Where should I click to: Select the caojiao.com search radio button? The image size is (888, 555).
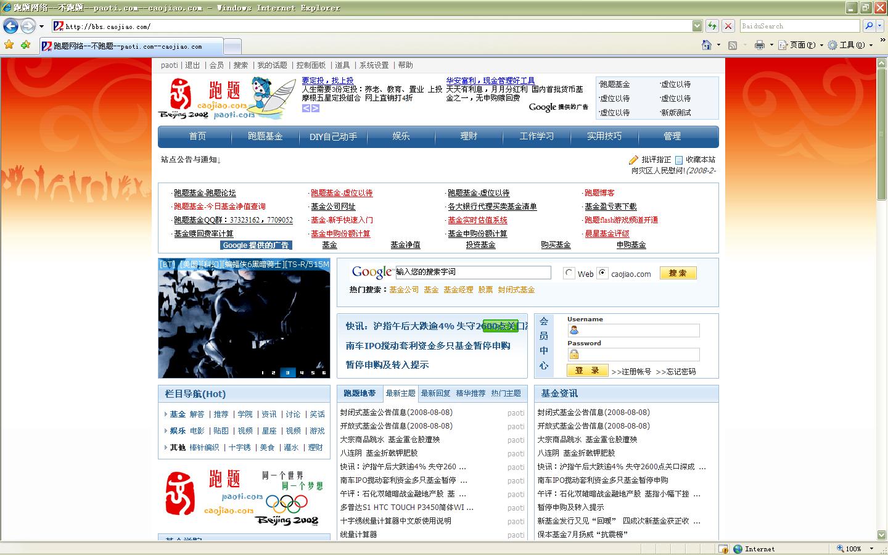pos(603,273)
